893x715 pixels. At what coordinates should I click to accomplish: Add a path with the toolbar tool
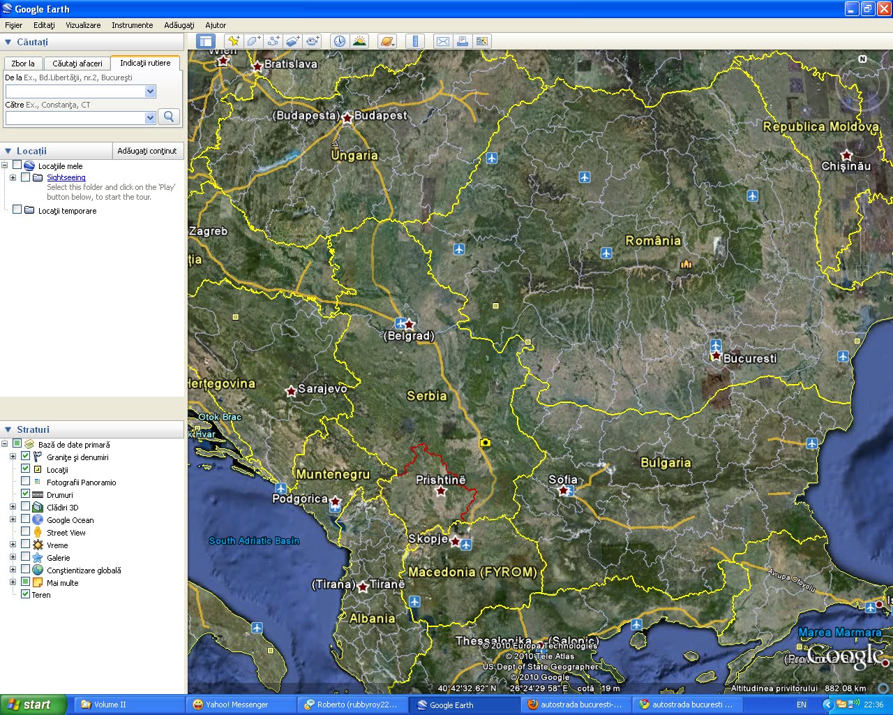pos(273,41)
